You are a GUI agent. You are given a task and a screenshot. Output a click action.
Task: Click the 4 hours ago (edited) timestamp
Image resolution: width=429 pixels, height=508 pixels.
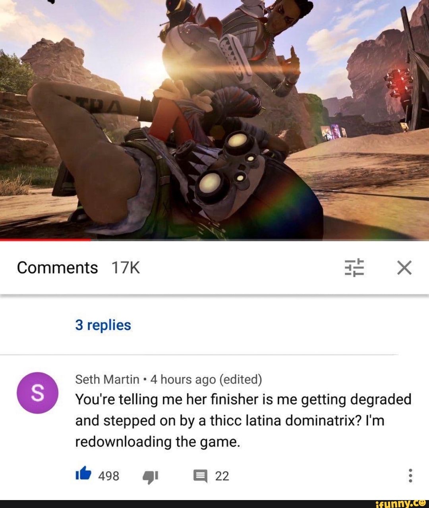point(206,379)
